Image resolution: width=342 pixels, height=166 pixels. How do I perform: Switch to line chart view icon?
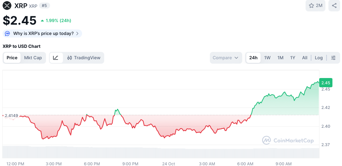point(56,58)
